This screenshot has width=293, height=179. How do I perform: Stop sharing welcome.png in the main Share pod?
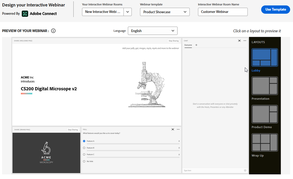(x=174, y=41)
